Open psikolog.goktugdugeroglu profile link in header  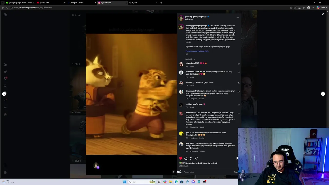(x=196, y=17)
